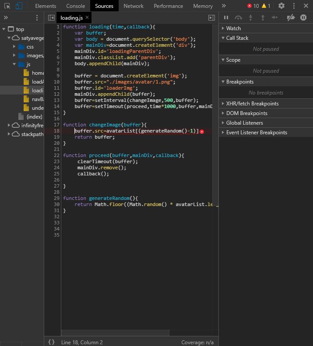Click the red error count badge
This screenshot has width=313, height=346.
[253, 6]
